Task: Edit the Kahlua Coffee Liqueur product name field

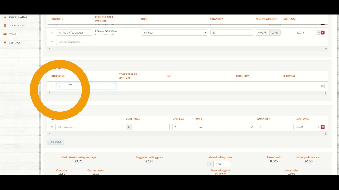Action: (74, 32)
